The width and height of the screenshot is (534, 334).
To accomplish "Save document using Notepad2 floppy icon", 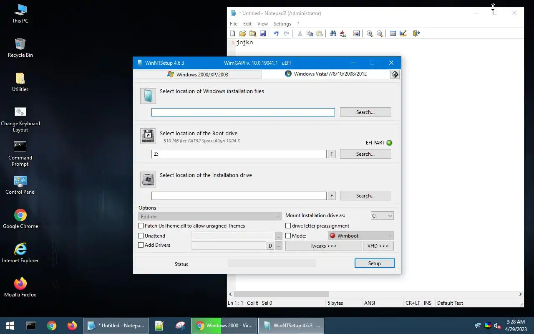I will (x=263, y=33).
